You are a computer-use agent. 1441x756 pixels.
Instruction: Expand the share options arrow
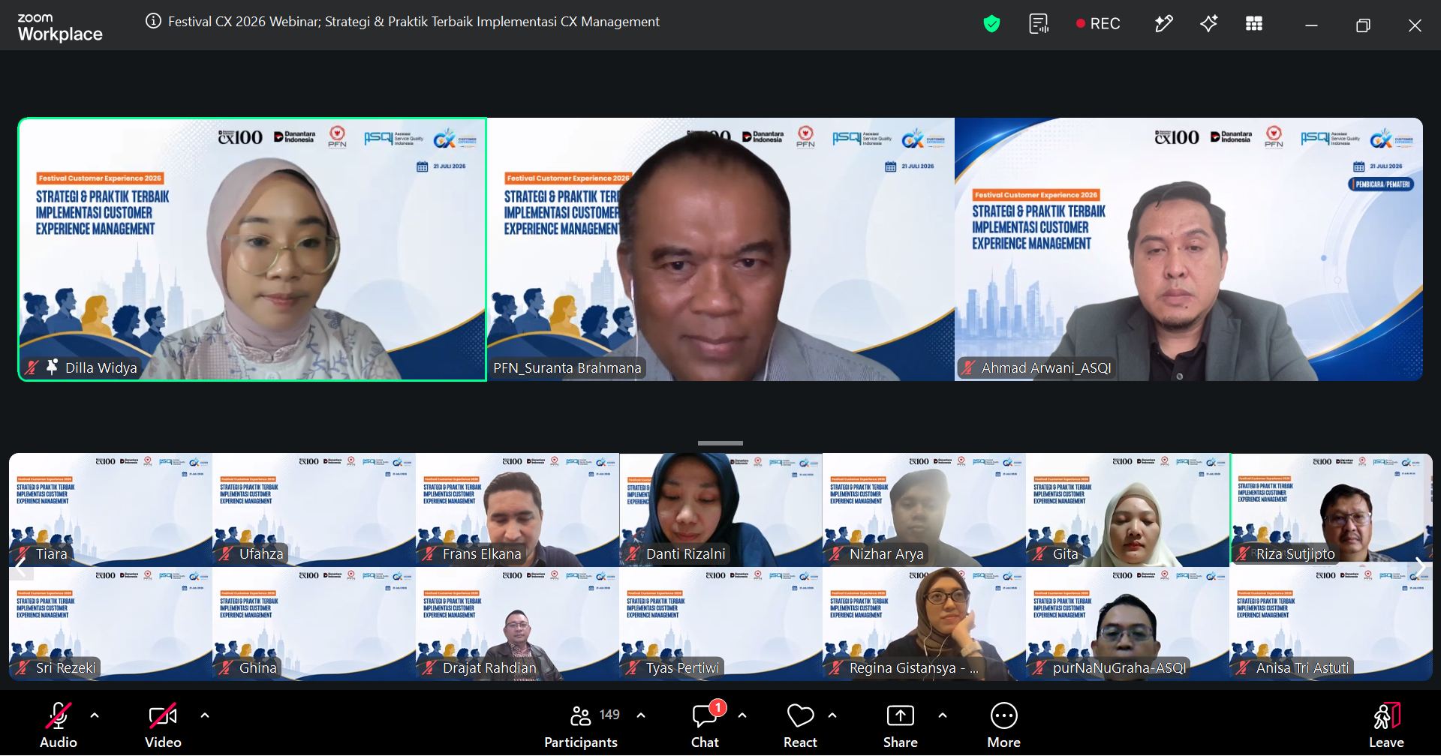[943, 715]
